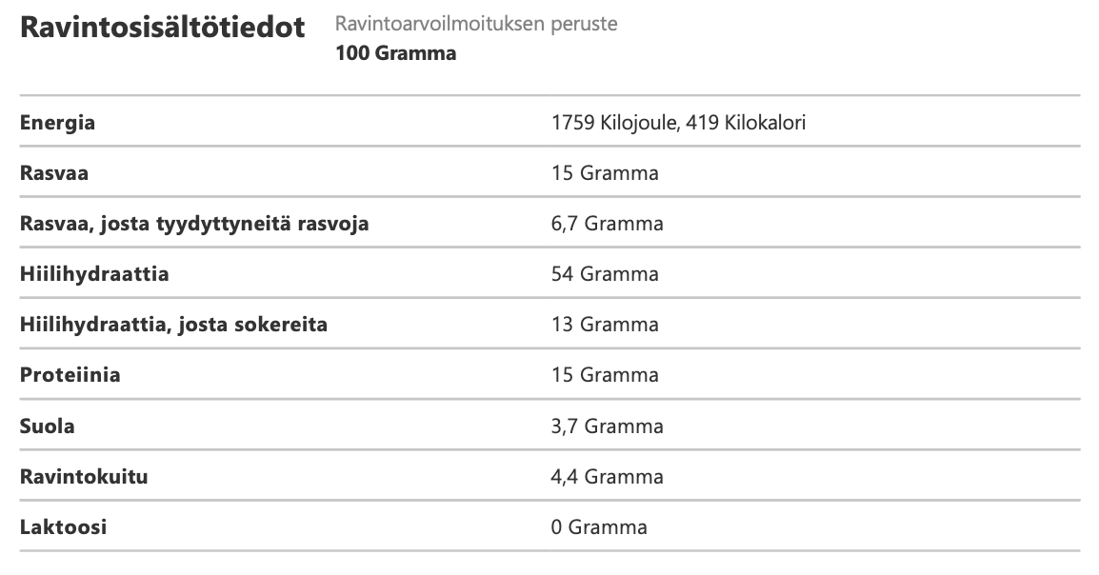
Task: Click the Laktoosi row label
Action: (63, 526)
